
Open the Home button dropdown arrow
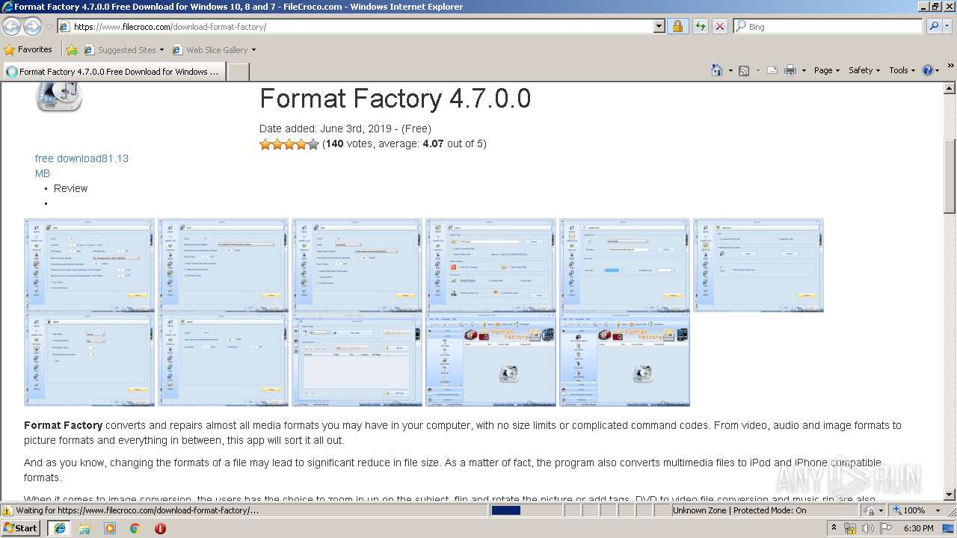click(x=730, y=70)
